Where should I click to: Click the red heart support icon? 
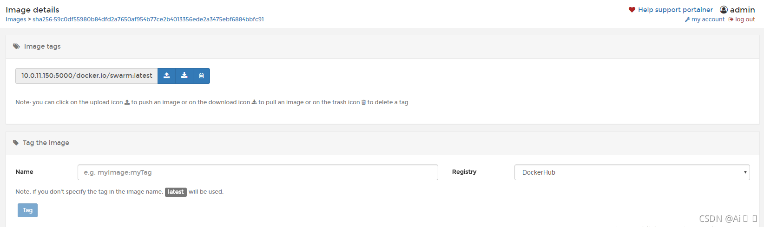point(632,10)
